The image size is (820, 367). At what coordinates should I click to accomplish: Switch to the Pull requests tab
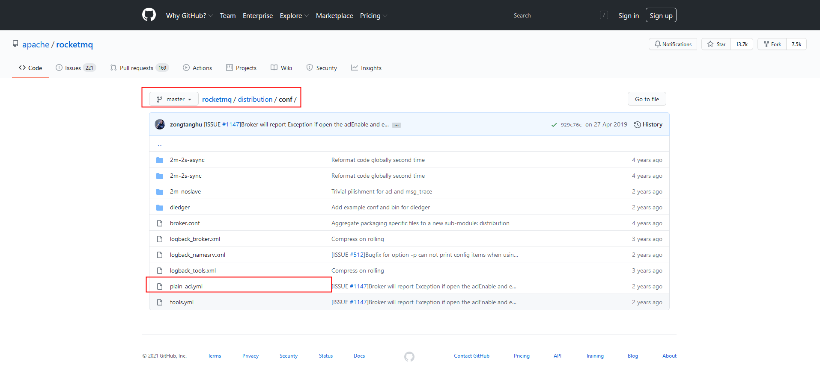140,68
